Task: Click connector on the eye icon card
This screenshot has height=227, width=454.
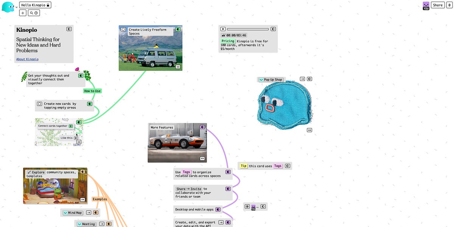Action: pos(263,207)
